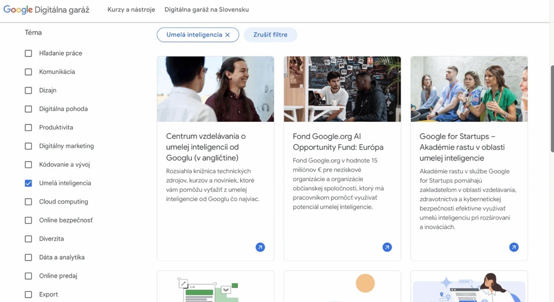
Task: Check the Hľadanie práce checkbox
Action: (x=29, y=53)
